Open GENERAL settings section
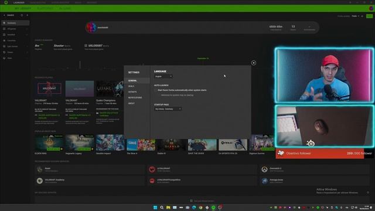 [137, 81]
